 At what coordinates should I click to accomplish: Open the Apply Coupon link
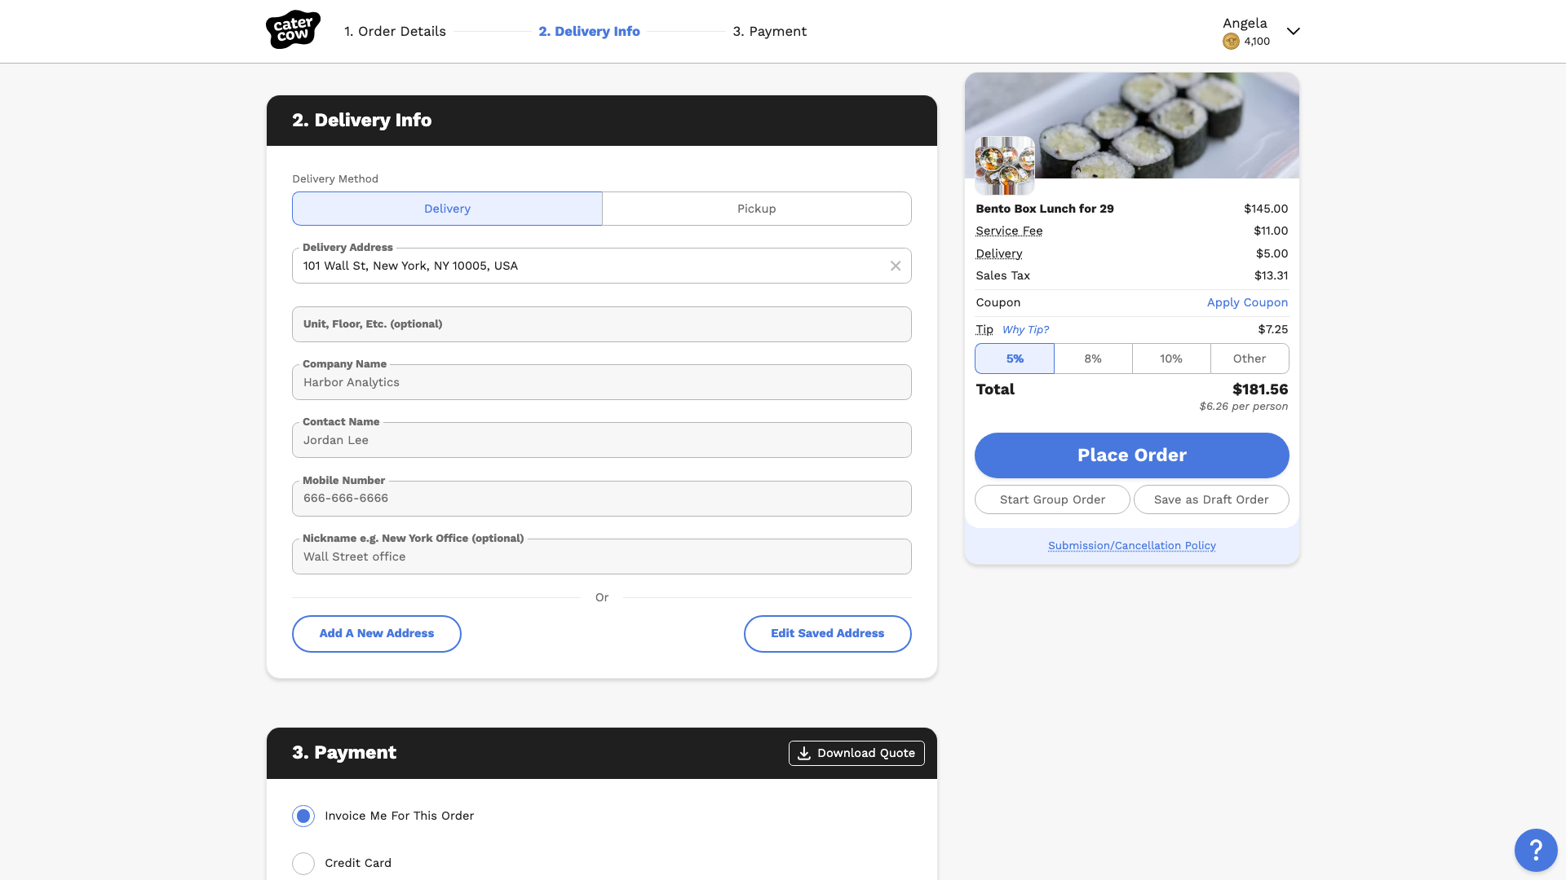1247,302
